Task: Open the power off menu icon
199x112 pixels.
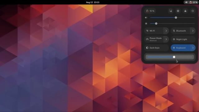Action: pyautogui.click(x=193, y=11)
